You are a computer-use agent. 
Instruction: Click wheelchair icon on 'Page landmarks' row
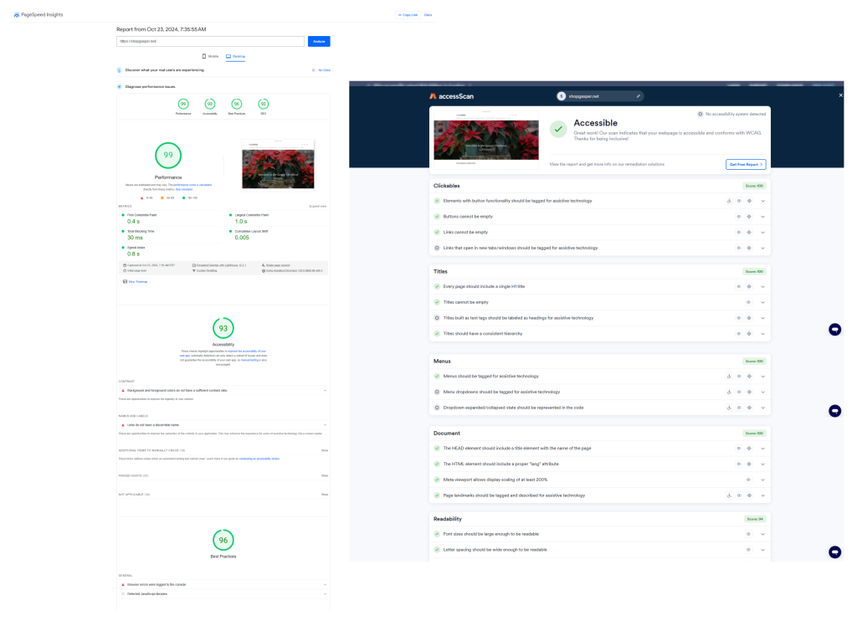coord(728,495)
